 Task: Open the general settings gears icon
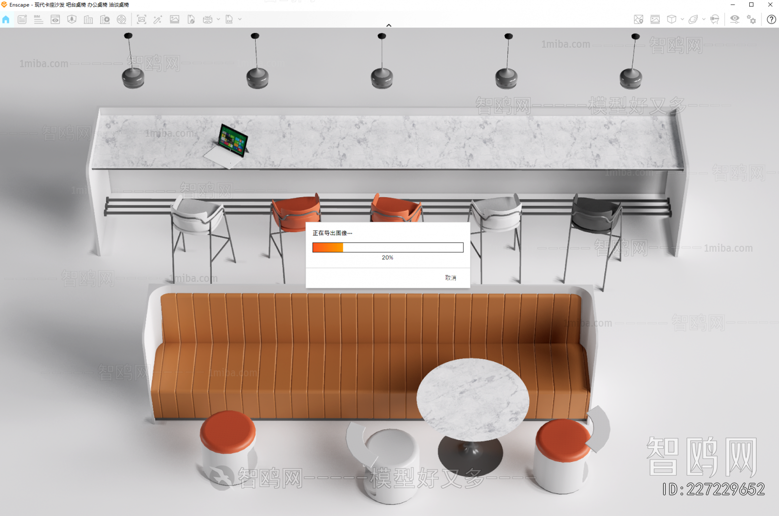(751, 19)
